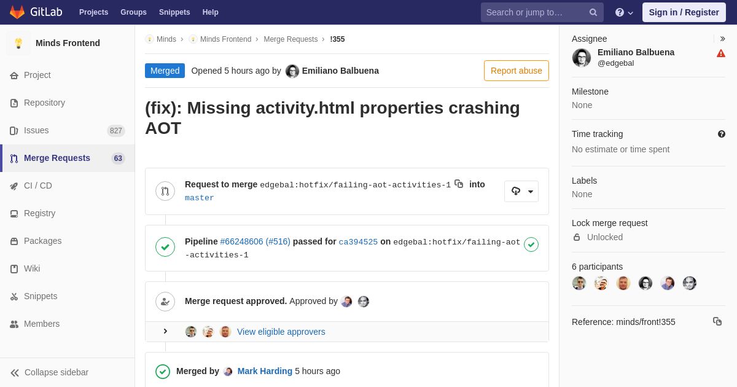Click the Sign in / Register button

tap(684, 12)
